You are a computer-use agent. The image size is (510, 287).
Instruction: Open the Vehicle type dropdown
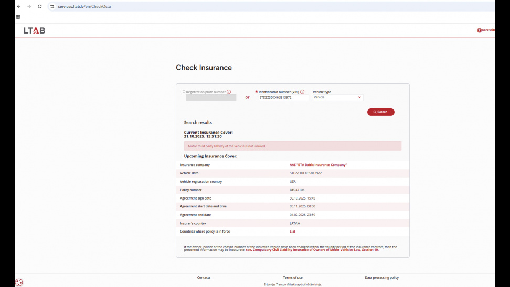coord(337,97)
